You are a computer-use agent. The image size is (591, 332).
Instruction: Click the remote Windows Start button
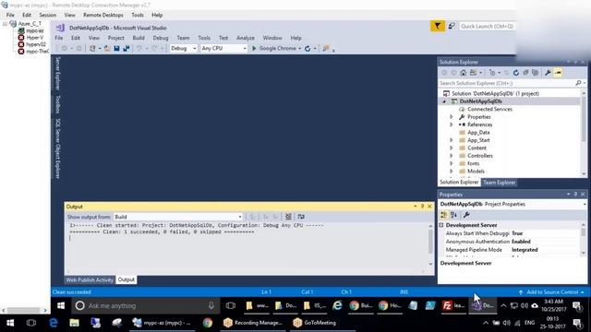tap(61, 305)
